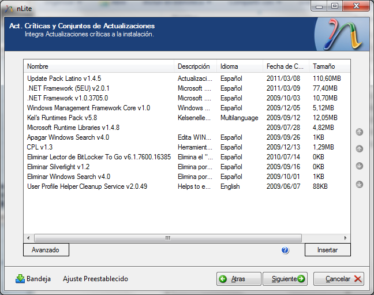
Task: Click the move-down arrow icon
Action: point(360,166)
